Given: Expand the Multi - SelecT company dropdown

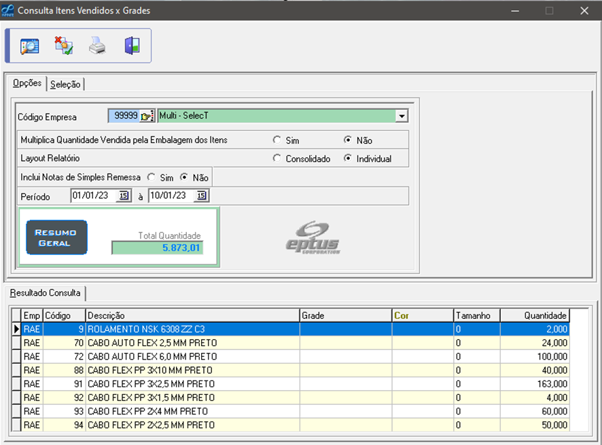Looking at the screenshot, I should pos(402,116).
